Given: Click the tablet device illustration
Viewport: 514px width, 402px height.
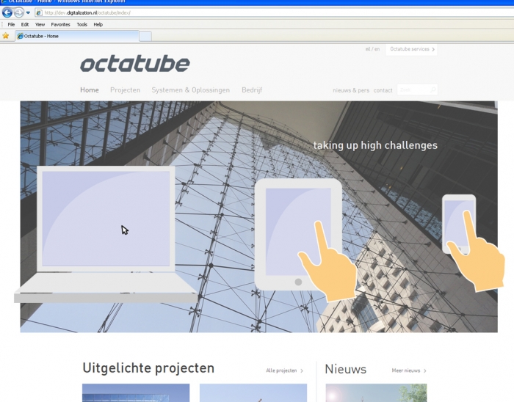Looking at the screenshot, I should 297,233.
